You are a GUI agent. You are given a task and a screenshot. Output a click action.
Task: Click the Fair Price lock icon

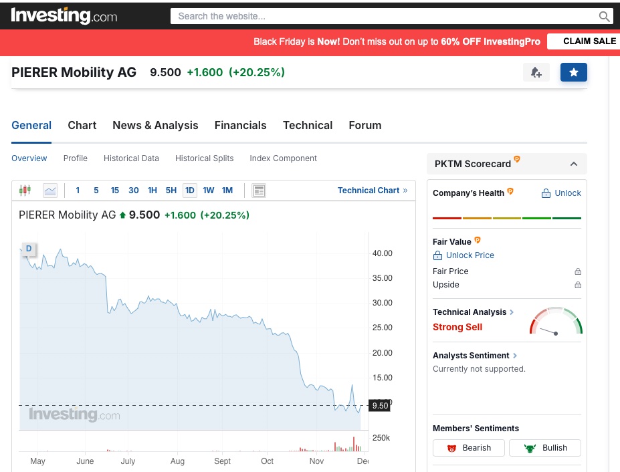point(578,271)
